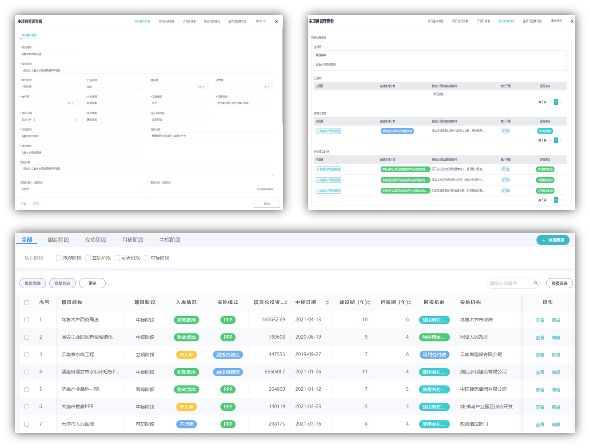
Task: Sort by 项目总投资 column arrows
Action: click(x=286, y=302)
